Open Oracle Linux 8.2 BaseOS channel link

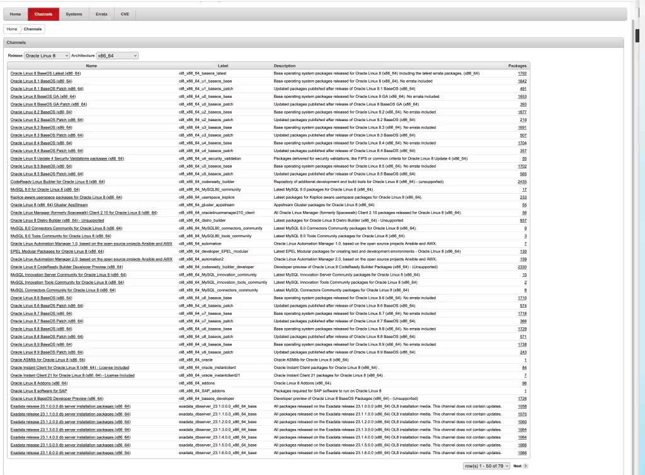click(x=41, y=112)
